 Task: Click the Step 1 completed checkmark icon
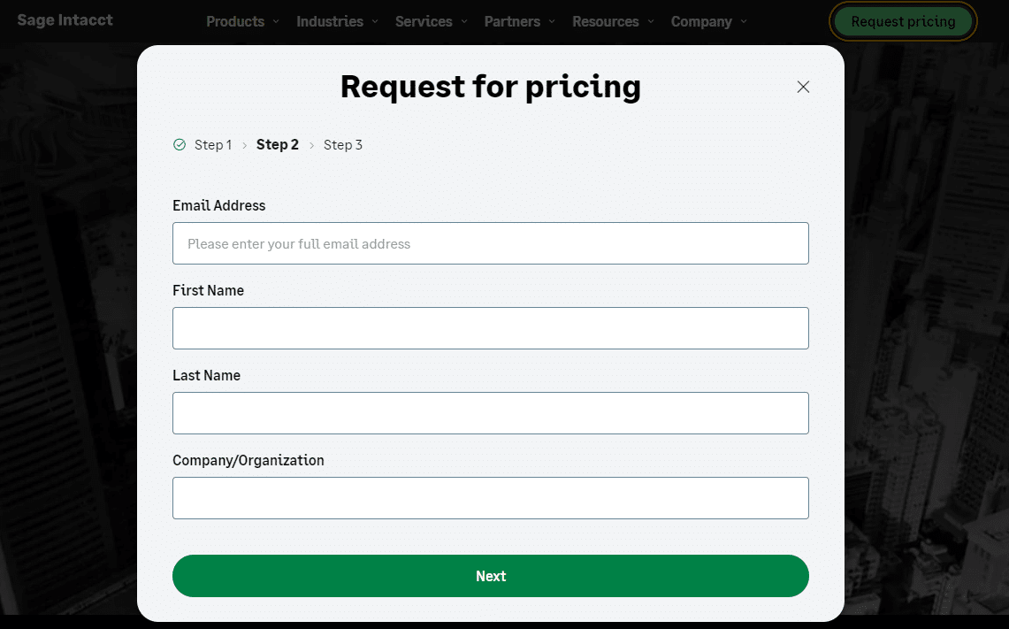pos(179,144)
